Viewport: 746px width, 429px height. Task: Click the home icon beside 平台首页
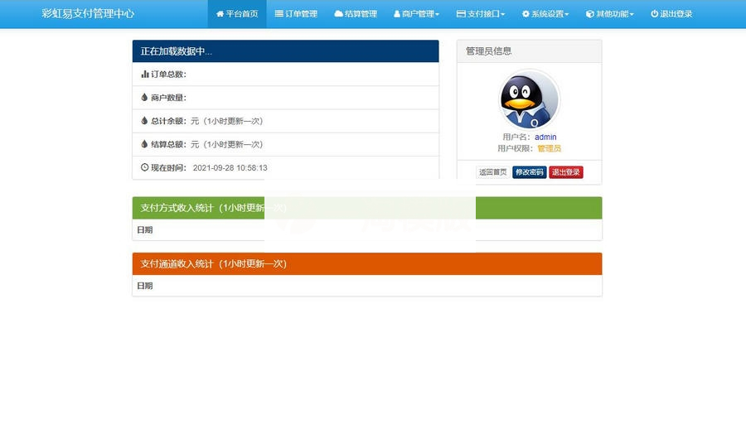[x=220, y=14]
